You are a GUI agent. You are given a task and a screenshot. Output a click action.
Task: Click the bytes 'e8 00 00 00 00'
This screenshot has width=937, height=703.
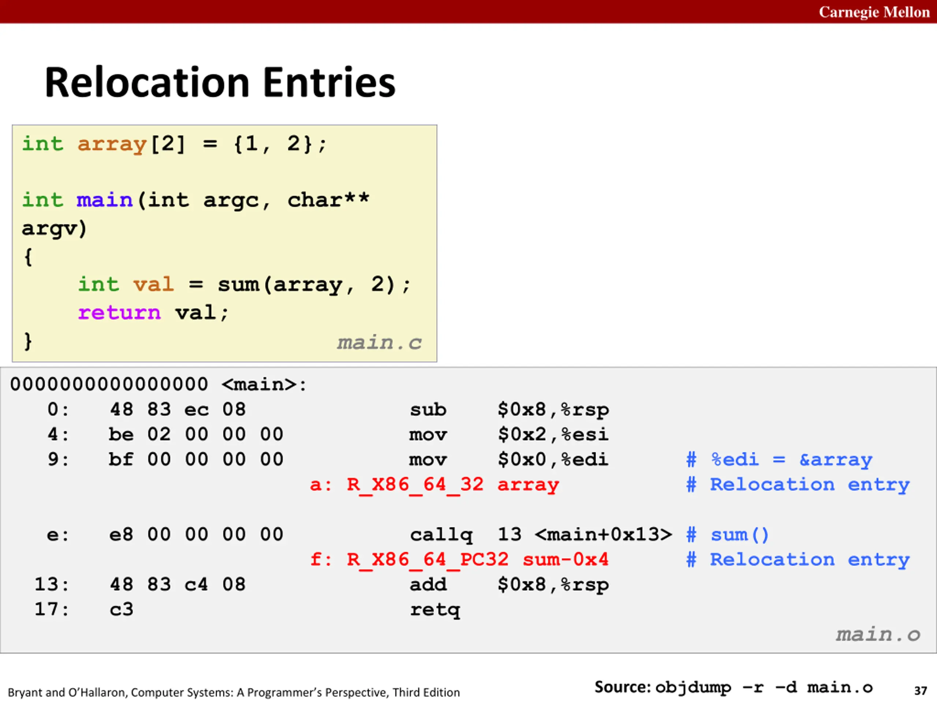[196, 534]
